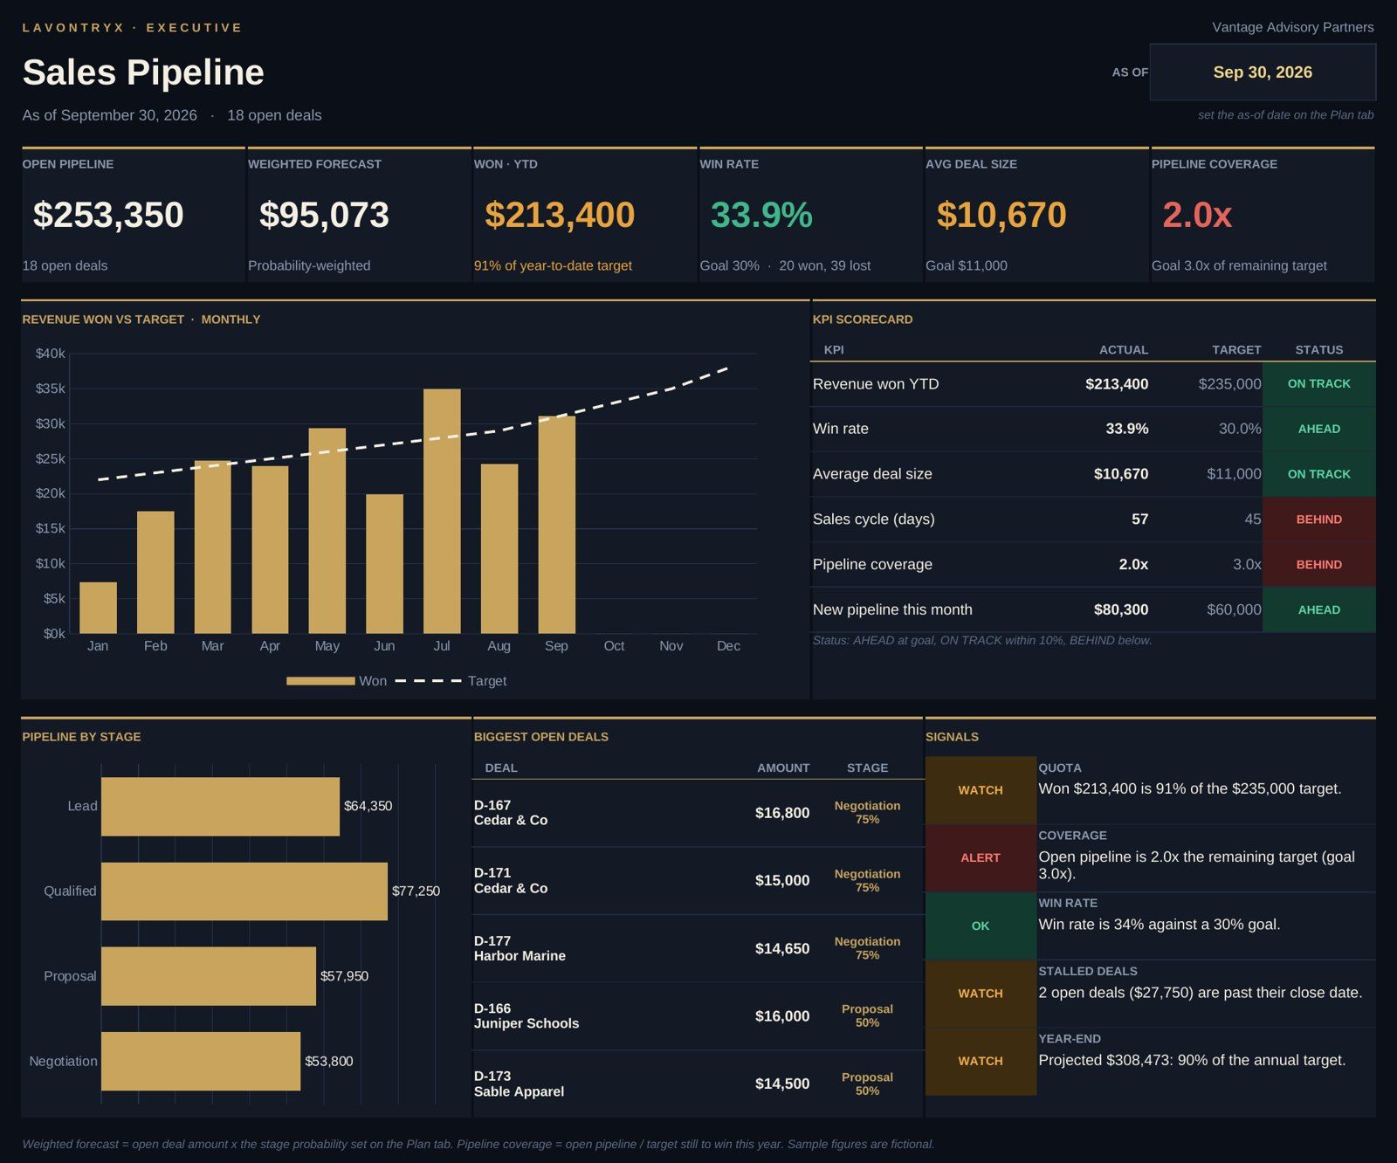
Task: Click the Won legend swatch
Action: point(320,681)
